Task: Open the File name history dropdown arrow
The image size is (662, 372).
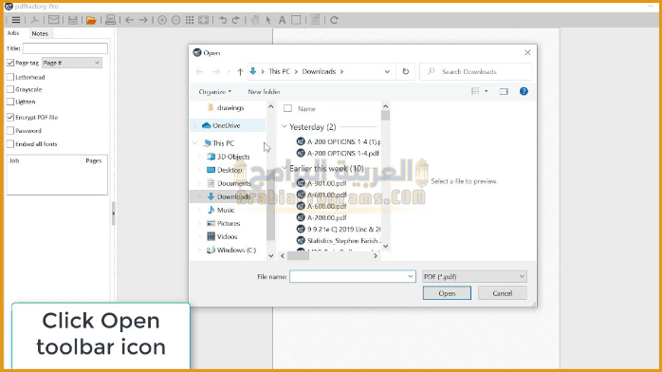Action: pos(411,276)
